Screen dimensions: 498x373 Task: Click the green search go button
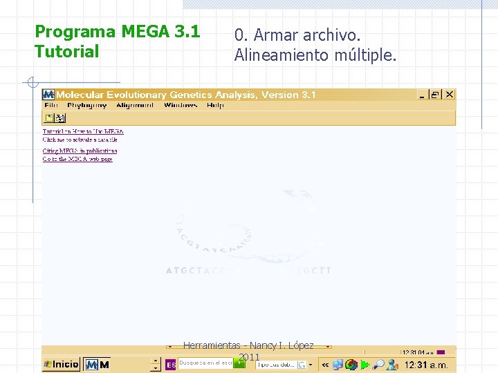239,363
